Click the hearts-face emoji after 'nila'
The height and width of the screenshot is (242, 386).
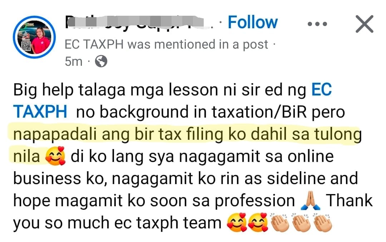55,156
